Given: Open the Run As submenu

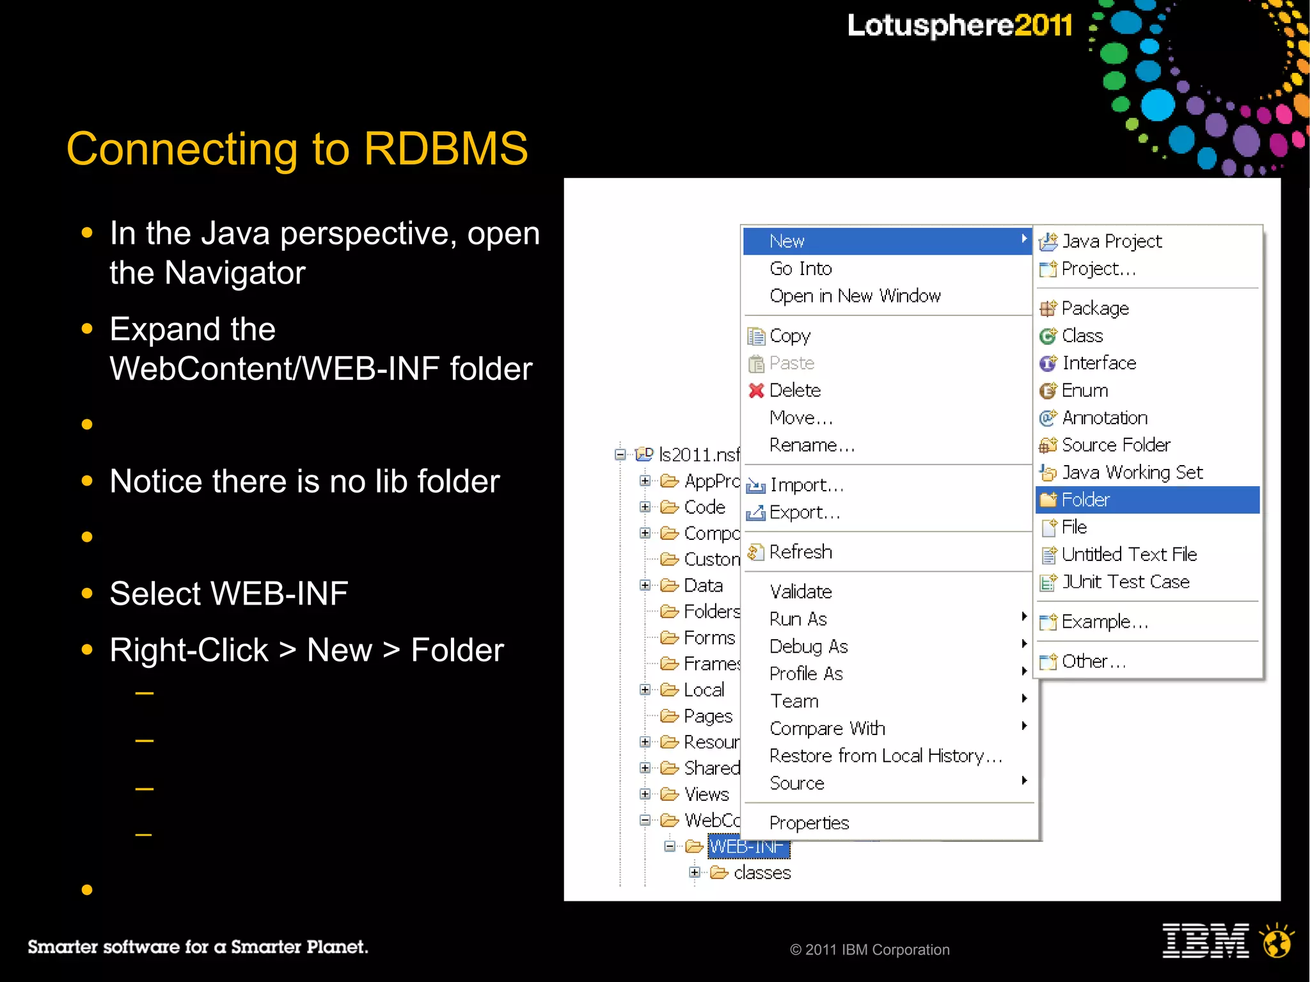Looking at the screenshot, I should pyautogui.click(x=887, y=619).
